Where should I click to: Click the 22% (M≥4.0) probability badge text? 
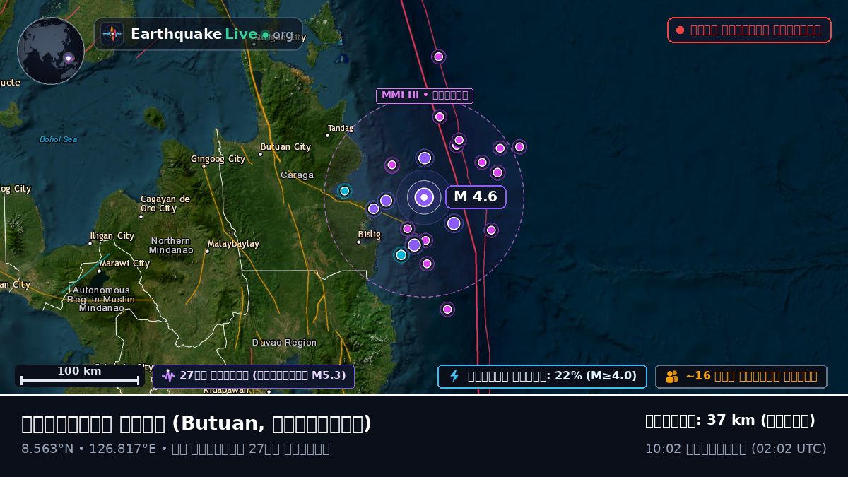pos(552,376)
